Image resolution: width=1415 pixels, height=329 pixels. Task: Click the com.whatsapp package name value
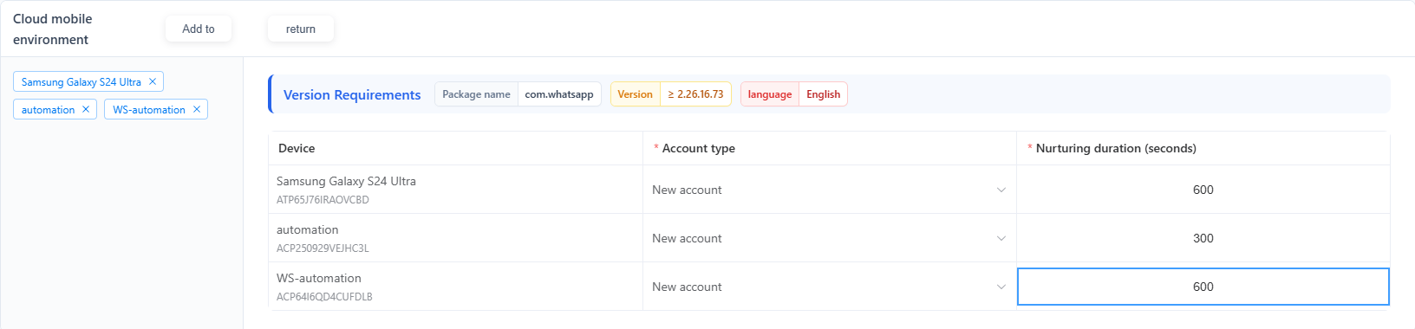(x=559, y=94)
